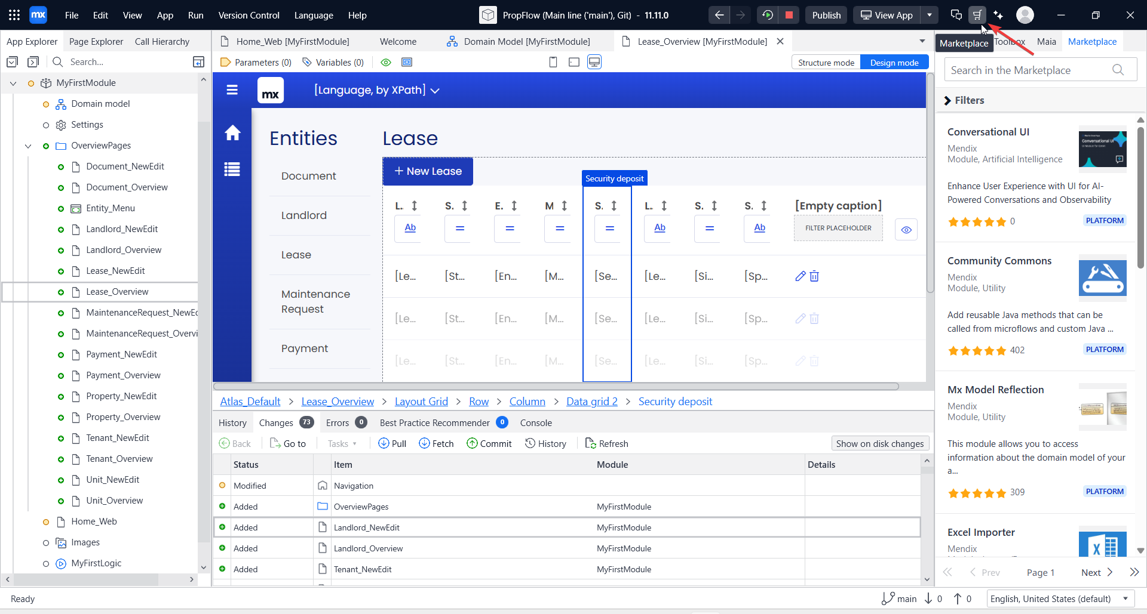Click the Search in the Marketplace field
This screenshot has height=614, width=1147.
coord(1041,70)
